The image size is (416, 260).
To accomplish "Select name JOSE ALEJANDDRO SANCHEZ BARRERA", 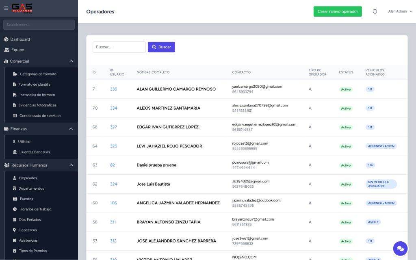I will pos(176,241).
